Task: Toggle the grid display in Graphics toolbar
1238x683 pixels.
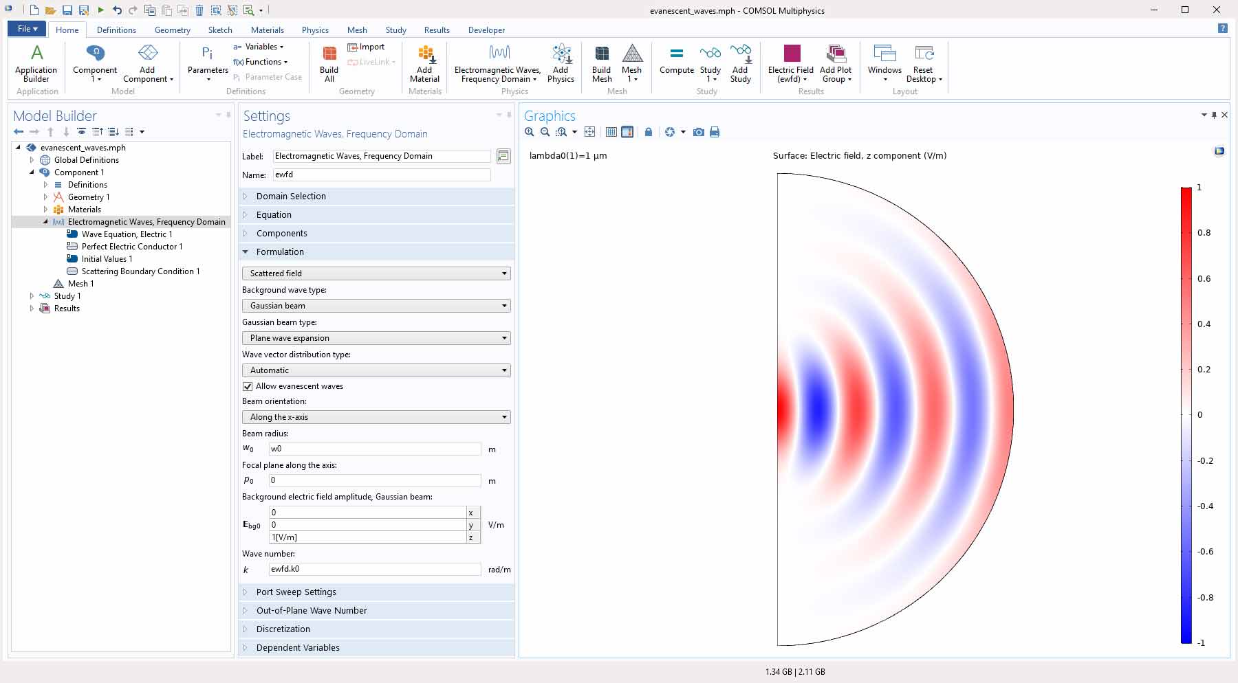Action: click(611, 132)
